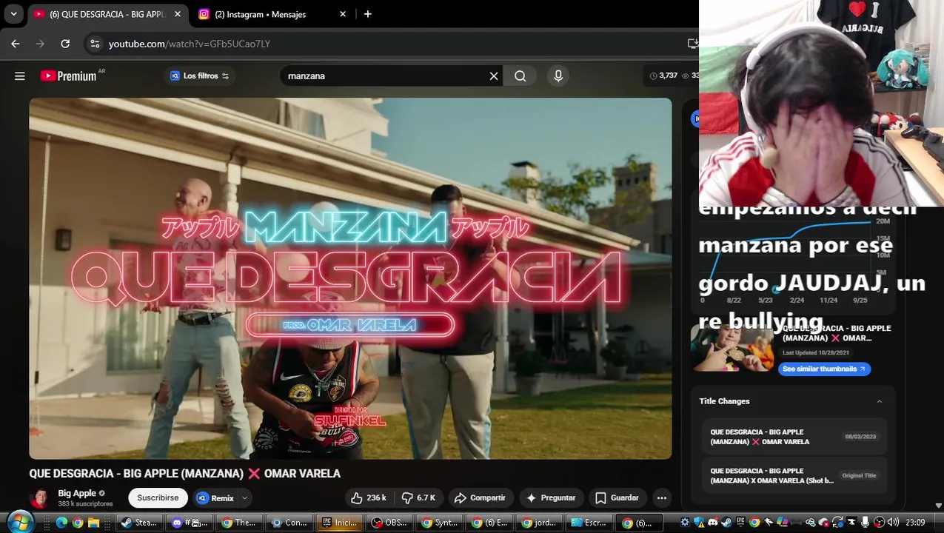Screen dimensions: 944x533
Task: Switch to Escr... taskbar window
Action: coord(590,523)
